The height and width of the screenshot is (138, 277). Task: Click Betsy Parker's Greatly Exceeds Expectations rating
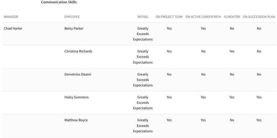[143, 34]
